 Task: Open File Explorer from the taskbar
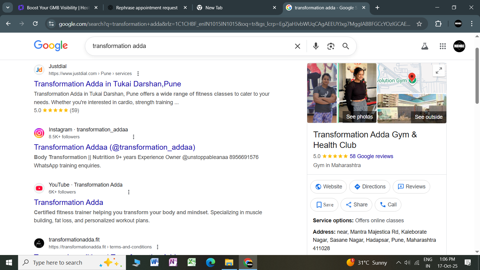tap(229, 262)
